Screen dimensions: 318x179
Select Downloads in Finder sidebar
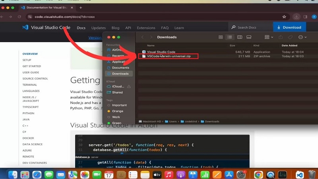118,74
